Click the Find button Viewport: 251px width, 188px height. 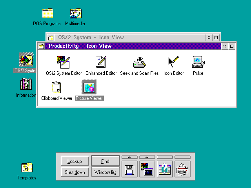pos(105,161)
